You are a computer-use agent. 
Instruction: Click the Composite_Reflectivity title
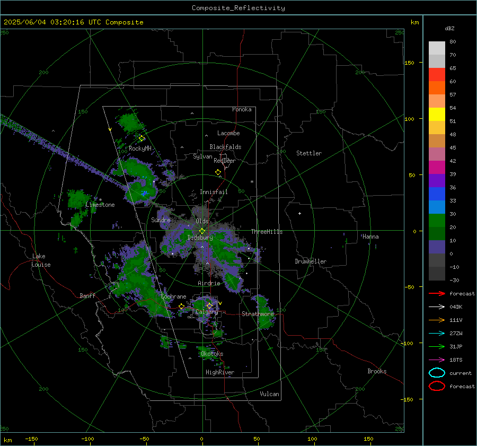click(238, 8)
